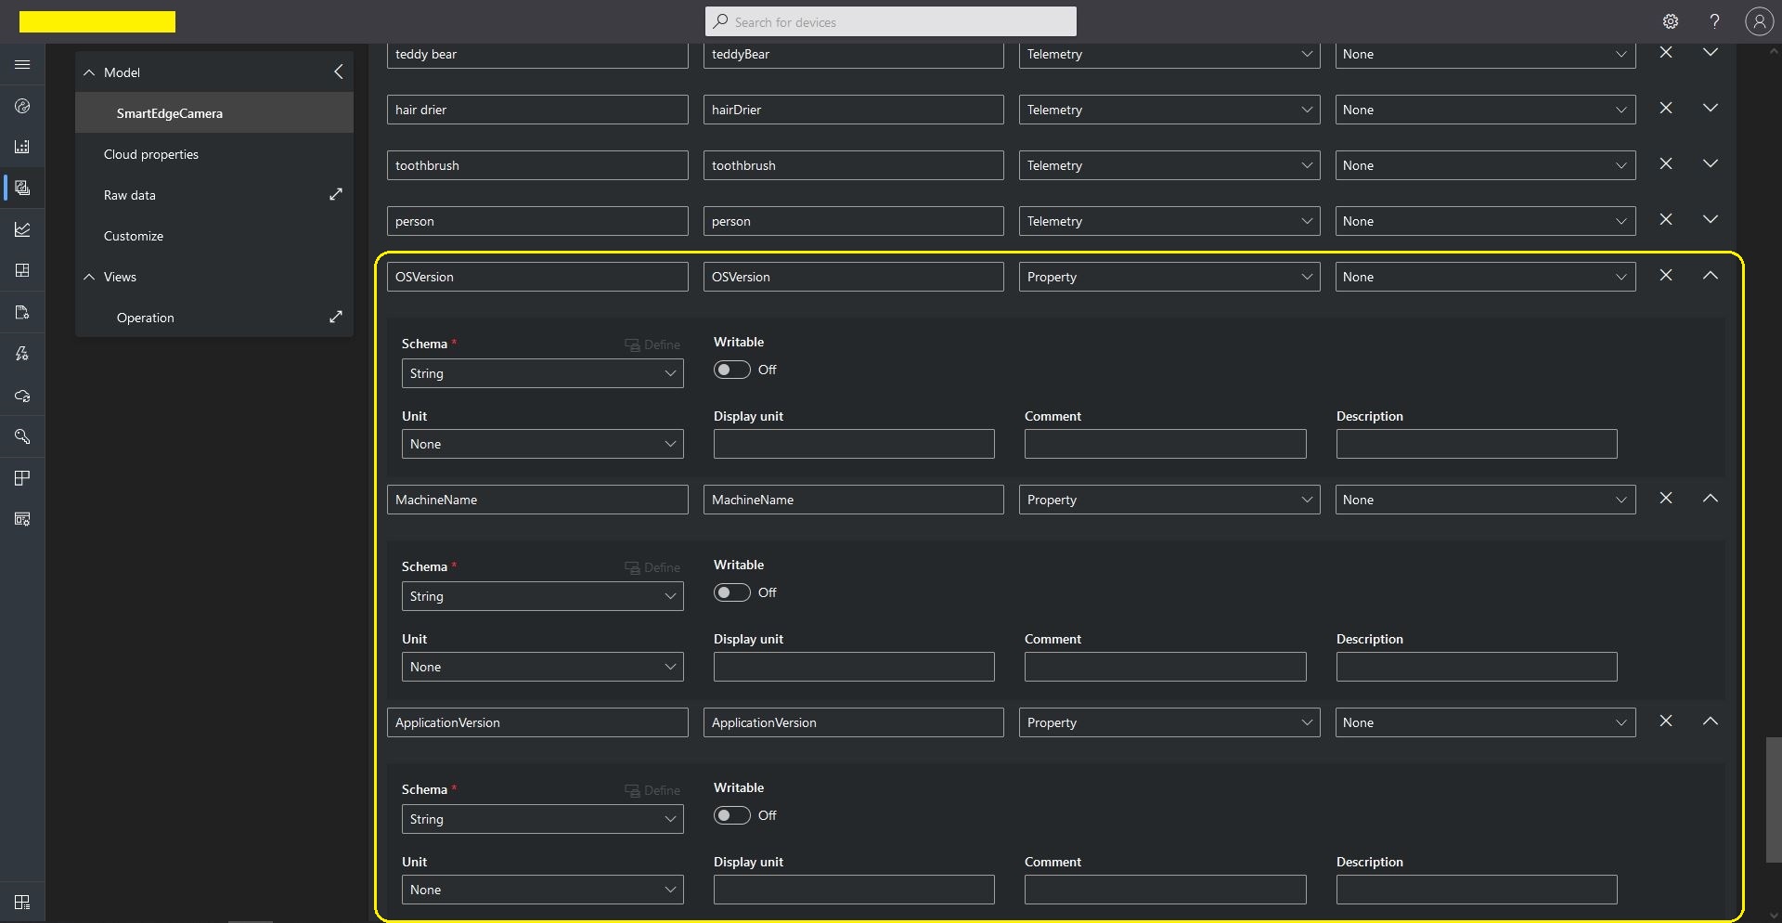Click the key icon in sidebar
1782x923 pixels.
coord(22,436)
